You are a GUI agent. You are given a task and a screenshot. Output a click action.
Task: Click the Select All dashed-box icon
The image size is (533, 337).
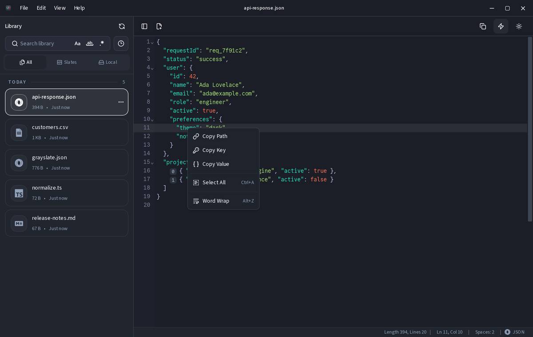pos(196,182)
